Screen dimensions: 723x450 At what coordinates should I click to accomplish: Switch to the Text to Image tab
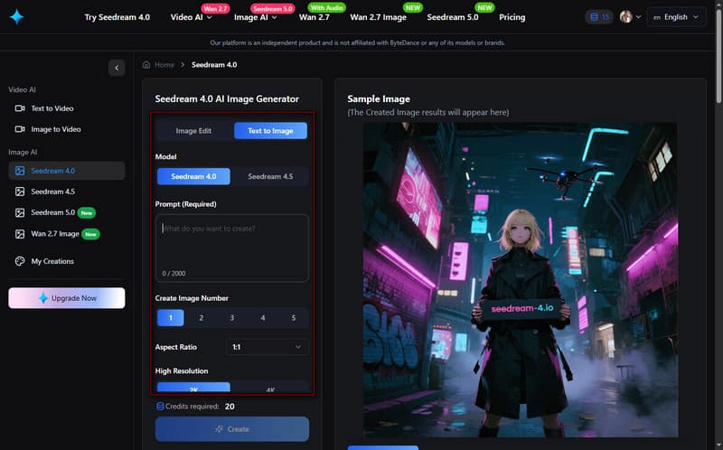270,130
